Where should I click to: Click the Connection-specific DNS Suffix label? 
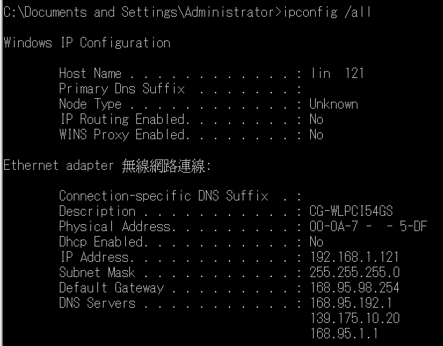pos(163,196)
